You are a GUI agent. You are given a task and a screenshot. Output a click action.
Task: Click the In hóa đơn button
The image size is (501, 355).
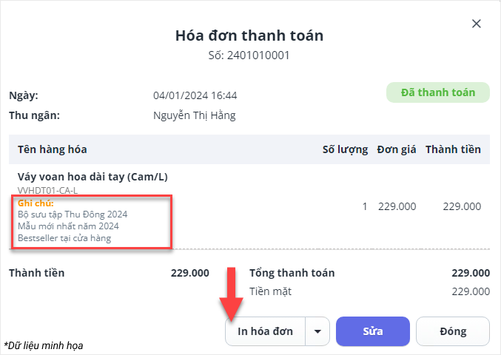pos(265,331)
